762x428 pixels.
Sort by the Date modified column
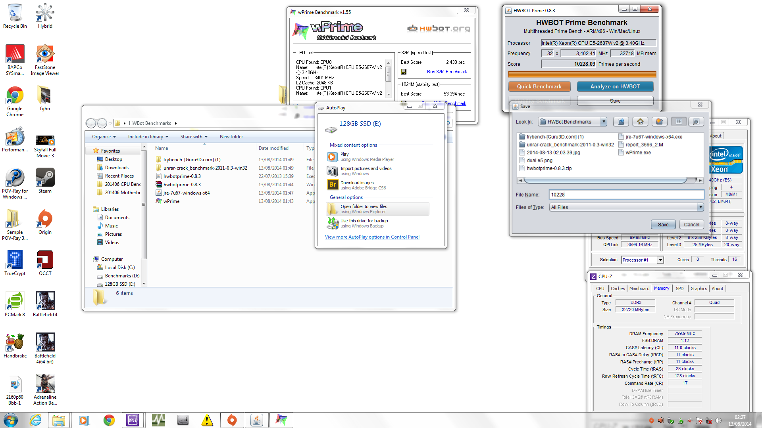pyautogui.click(x=273, y=148)
